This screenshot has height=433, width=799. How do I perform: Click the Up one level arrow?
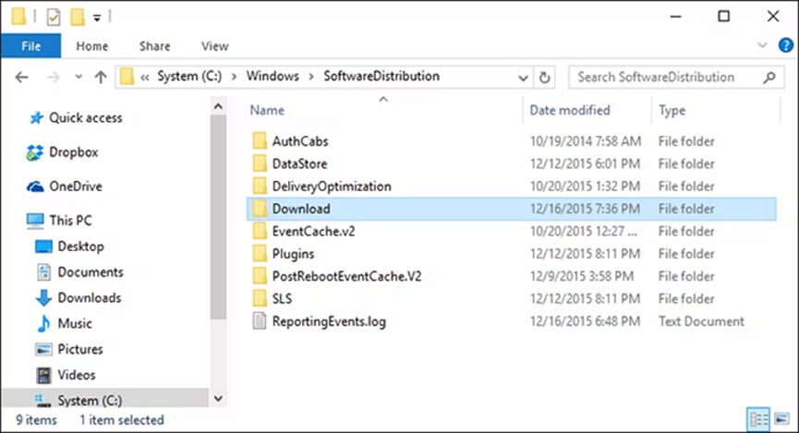100,78
